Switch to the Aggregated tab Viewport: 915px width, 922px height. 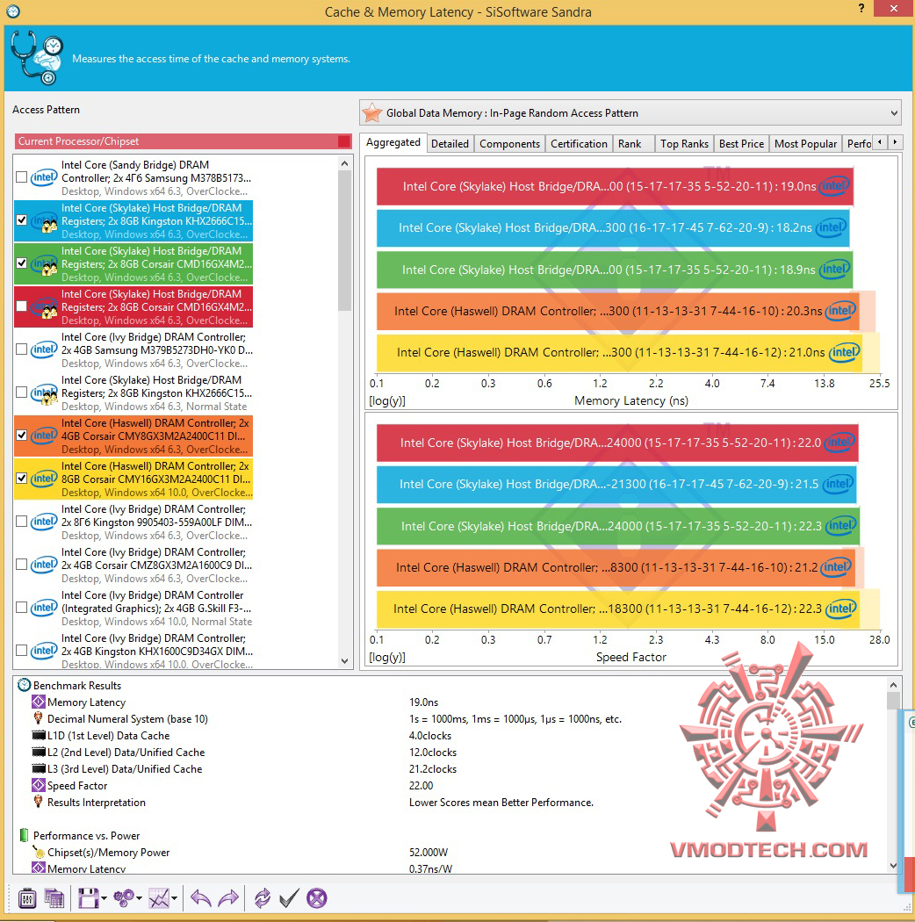pos(393,142)
